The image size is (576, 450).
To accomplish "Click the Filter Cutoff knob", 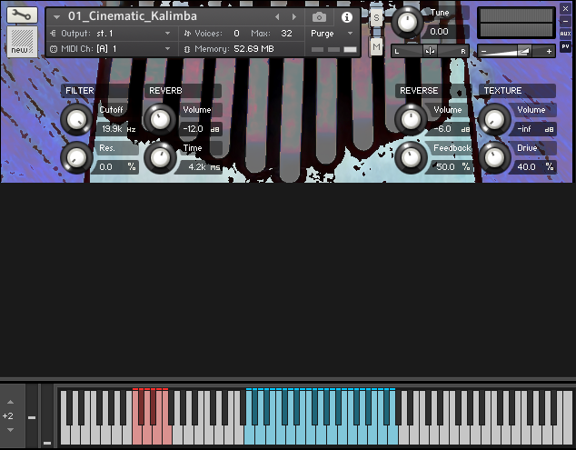I will coord(76,119).
